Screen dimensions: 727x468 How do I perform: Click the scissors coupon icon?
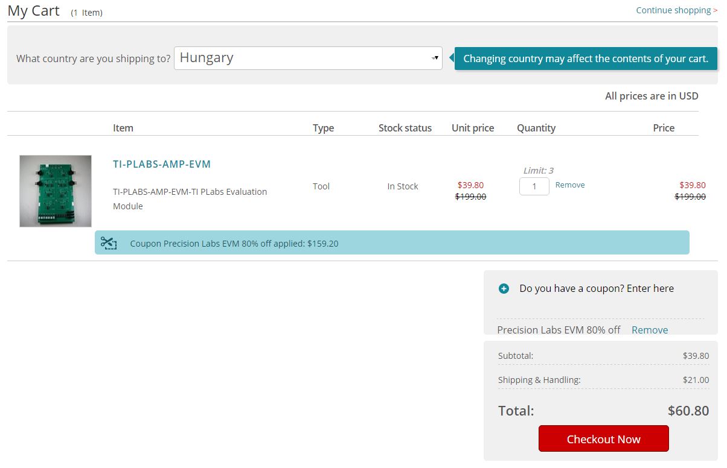tap(109, 243)
